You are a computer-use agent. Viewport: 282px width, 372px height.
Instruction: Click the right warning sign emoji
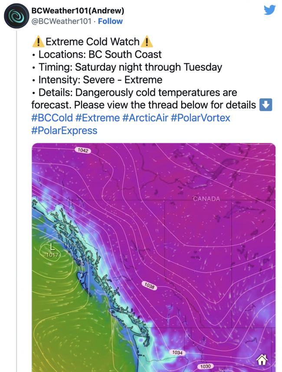(147, 42)
